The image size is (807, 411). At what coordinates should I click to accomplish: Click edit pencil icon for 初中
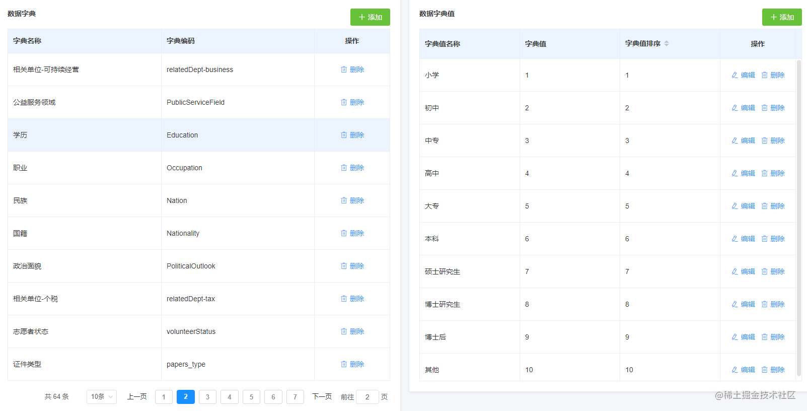coord(735,108)
